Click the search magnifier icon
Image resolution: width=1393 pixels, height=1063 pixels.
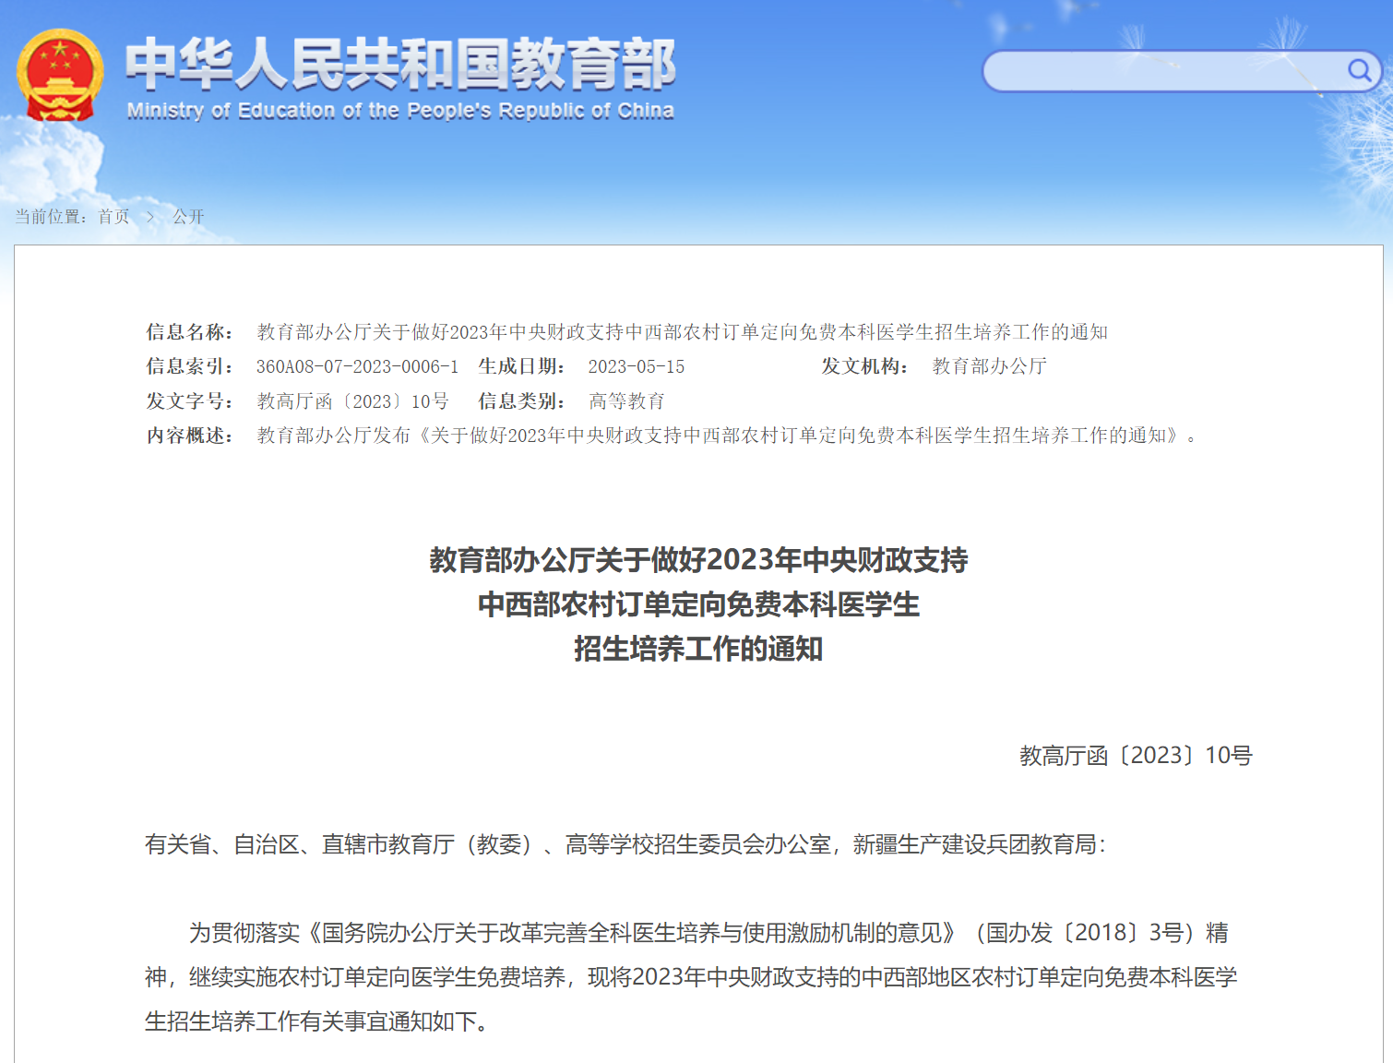[1359, 71]
